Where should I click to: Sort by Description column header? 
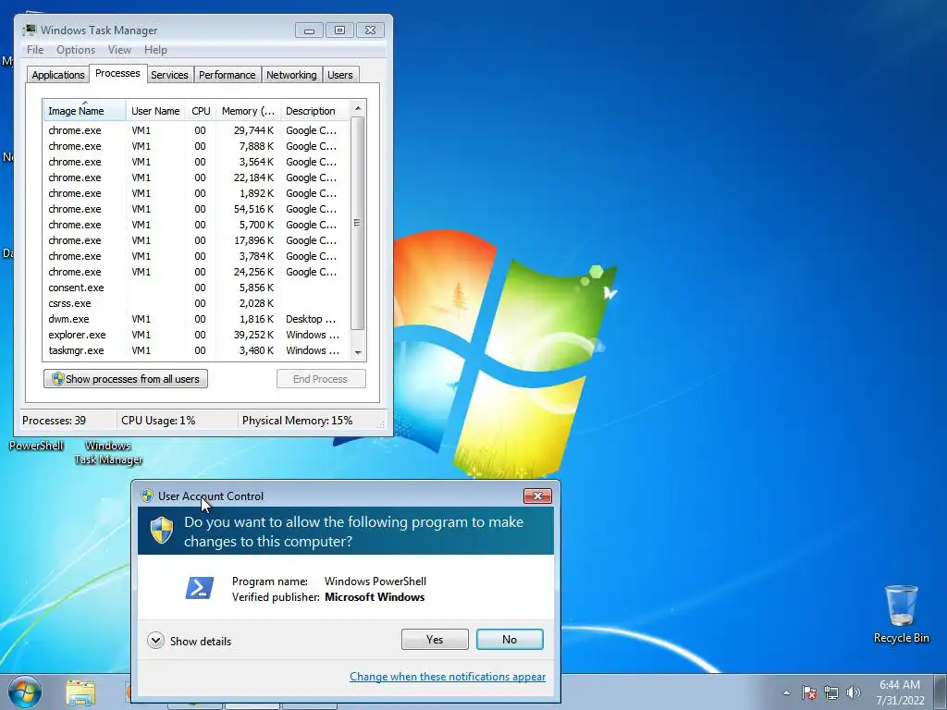[314, 111]
